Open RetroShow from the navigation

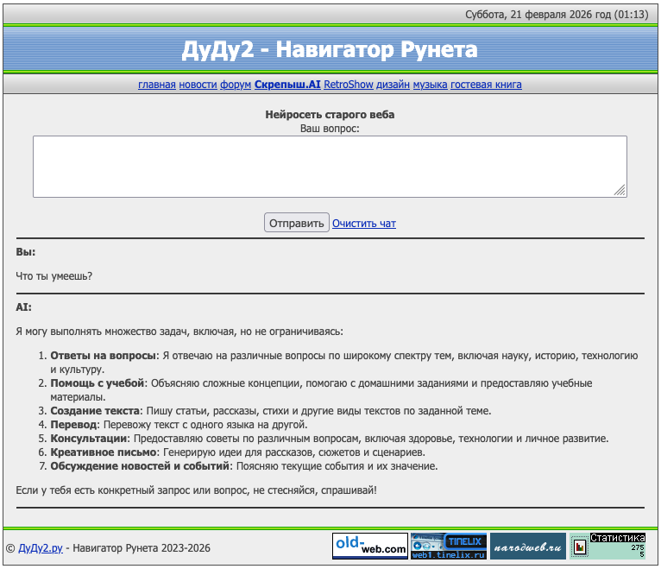click(x=348, y=85)
